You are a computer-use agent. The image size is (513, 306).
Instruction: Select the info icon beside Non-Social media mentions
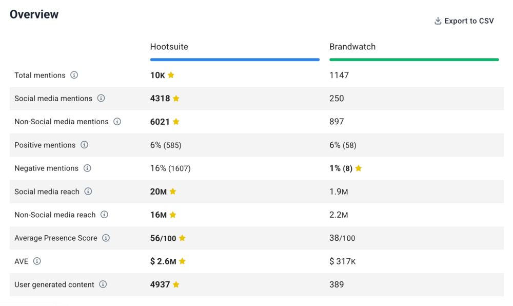117,122
